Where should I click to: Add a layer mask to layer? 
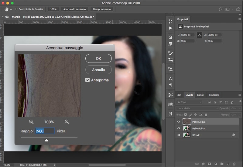click(209, 164)
